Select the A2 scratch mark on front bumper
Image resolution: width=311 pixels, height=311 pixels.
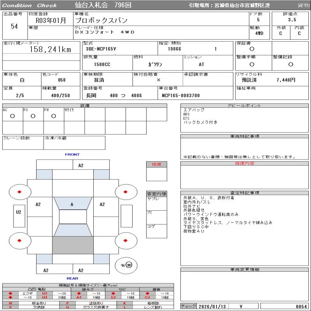click(81, 165)
